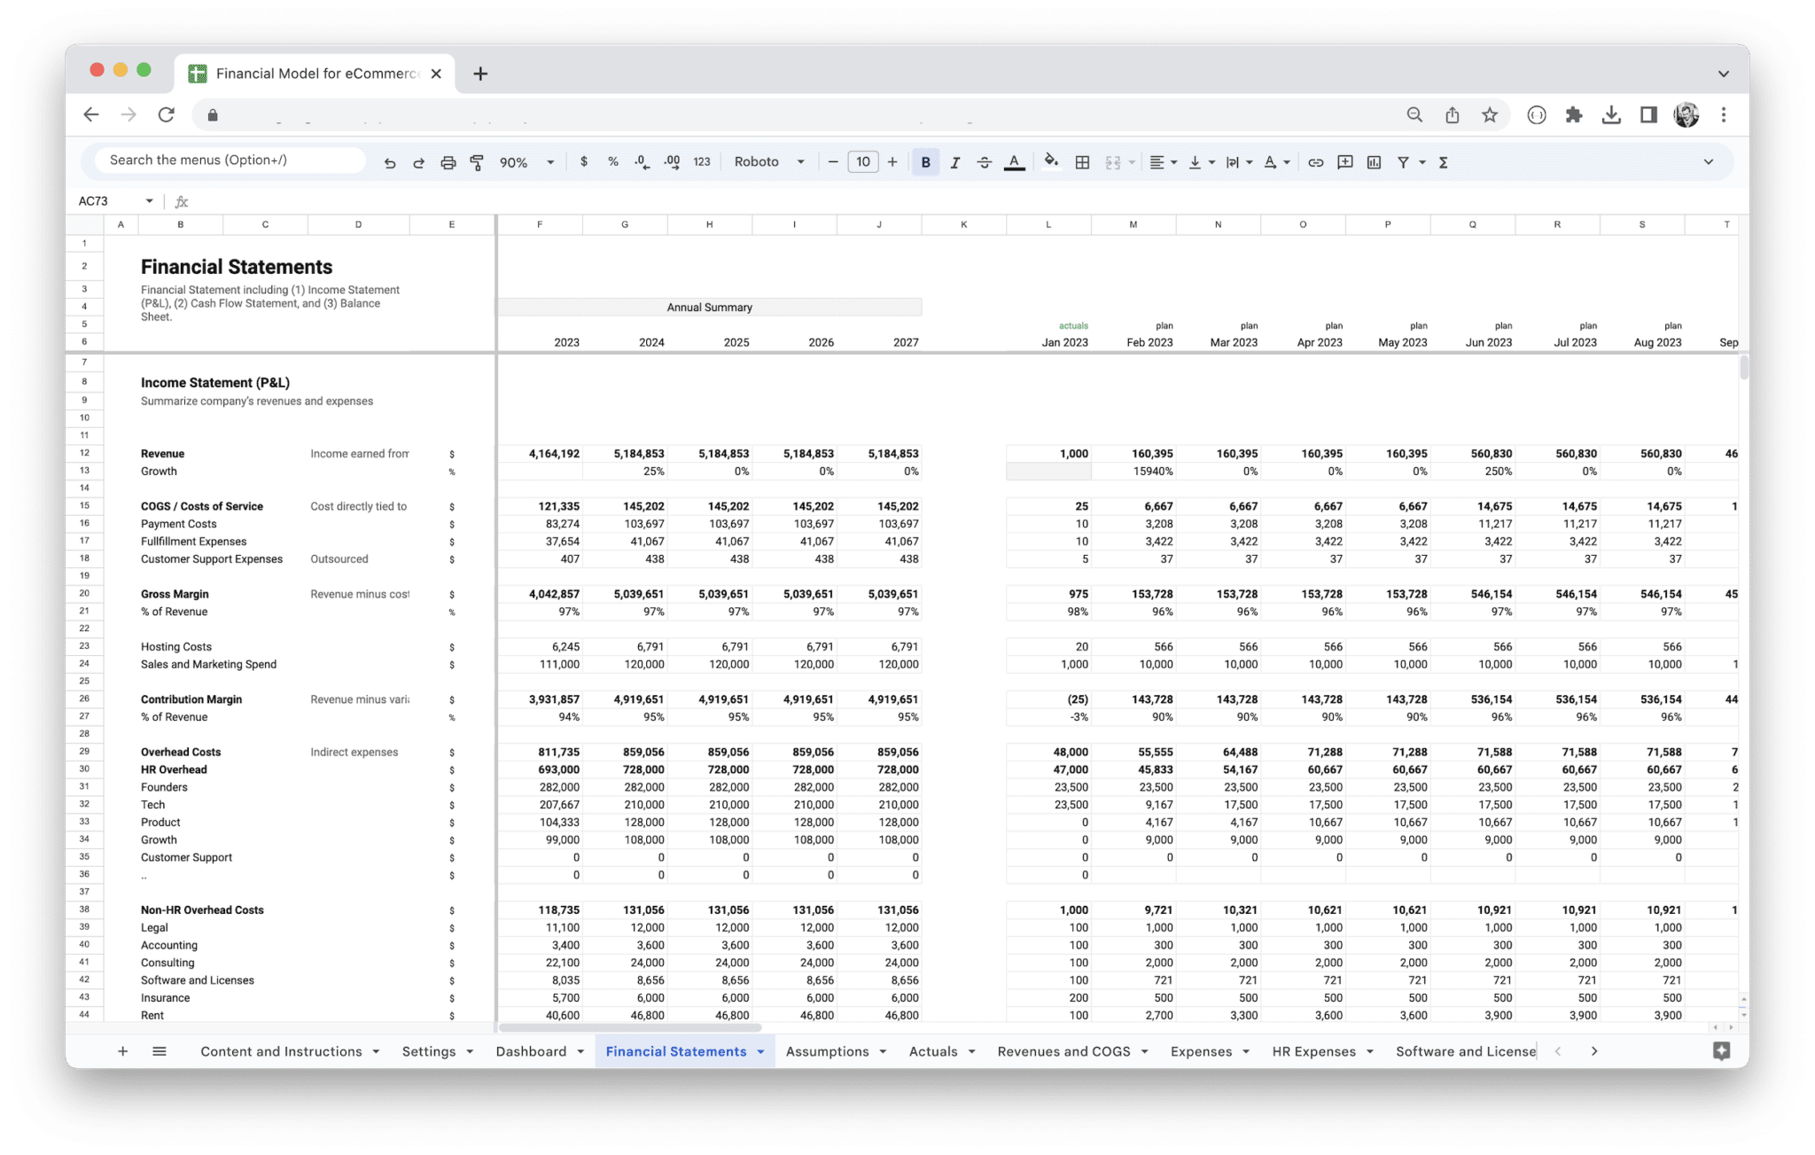Open the Assumptions sheet tab
The width and height of the screenshot is (1815, 1155).
coord(828,1051)
